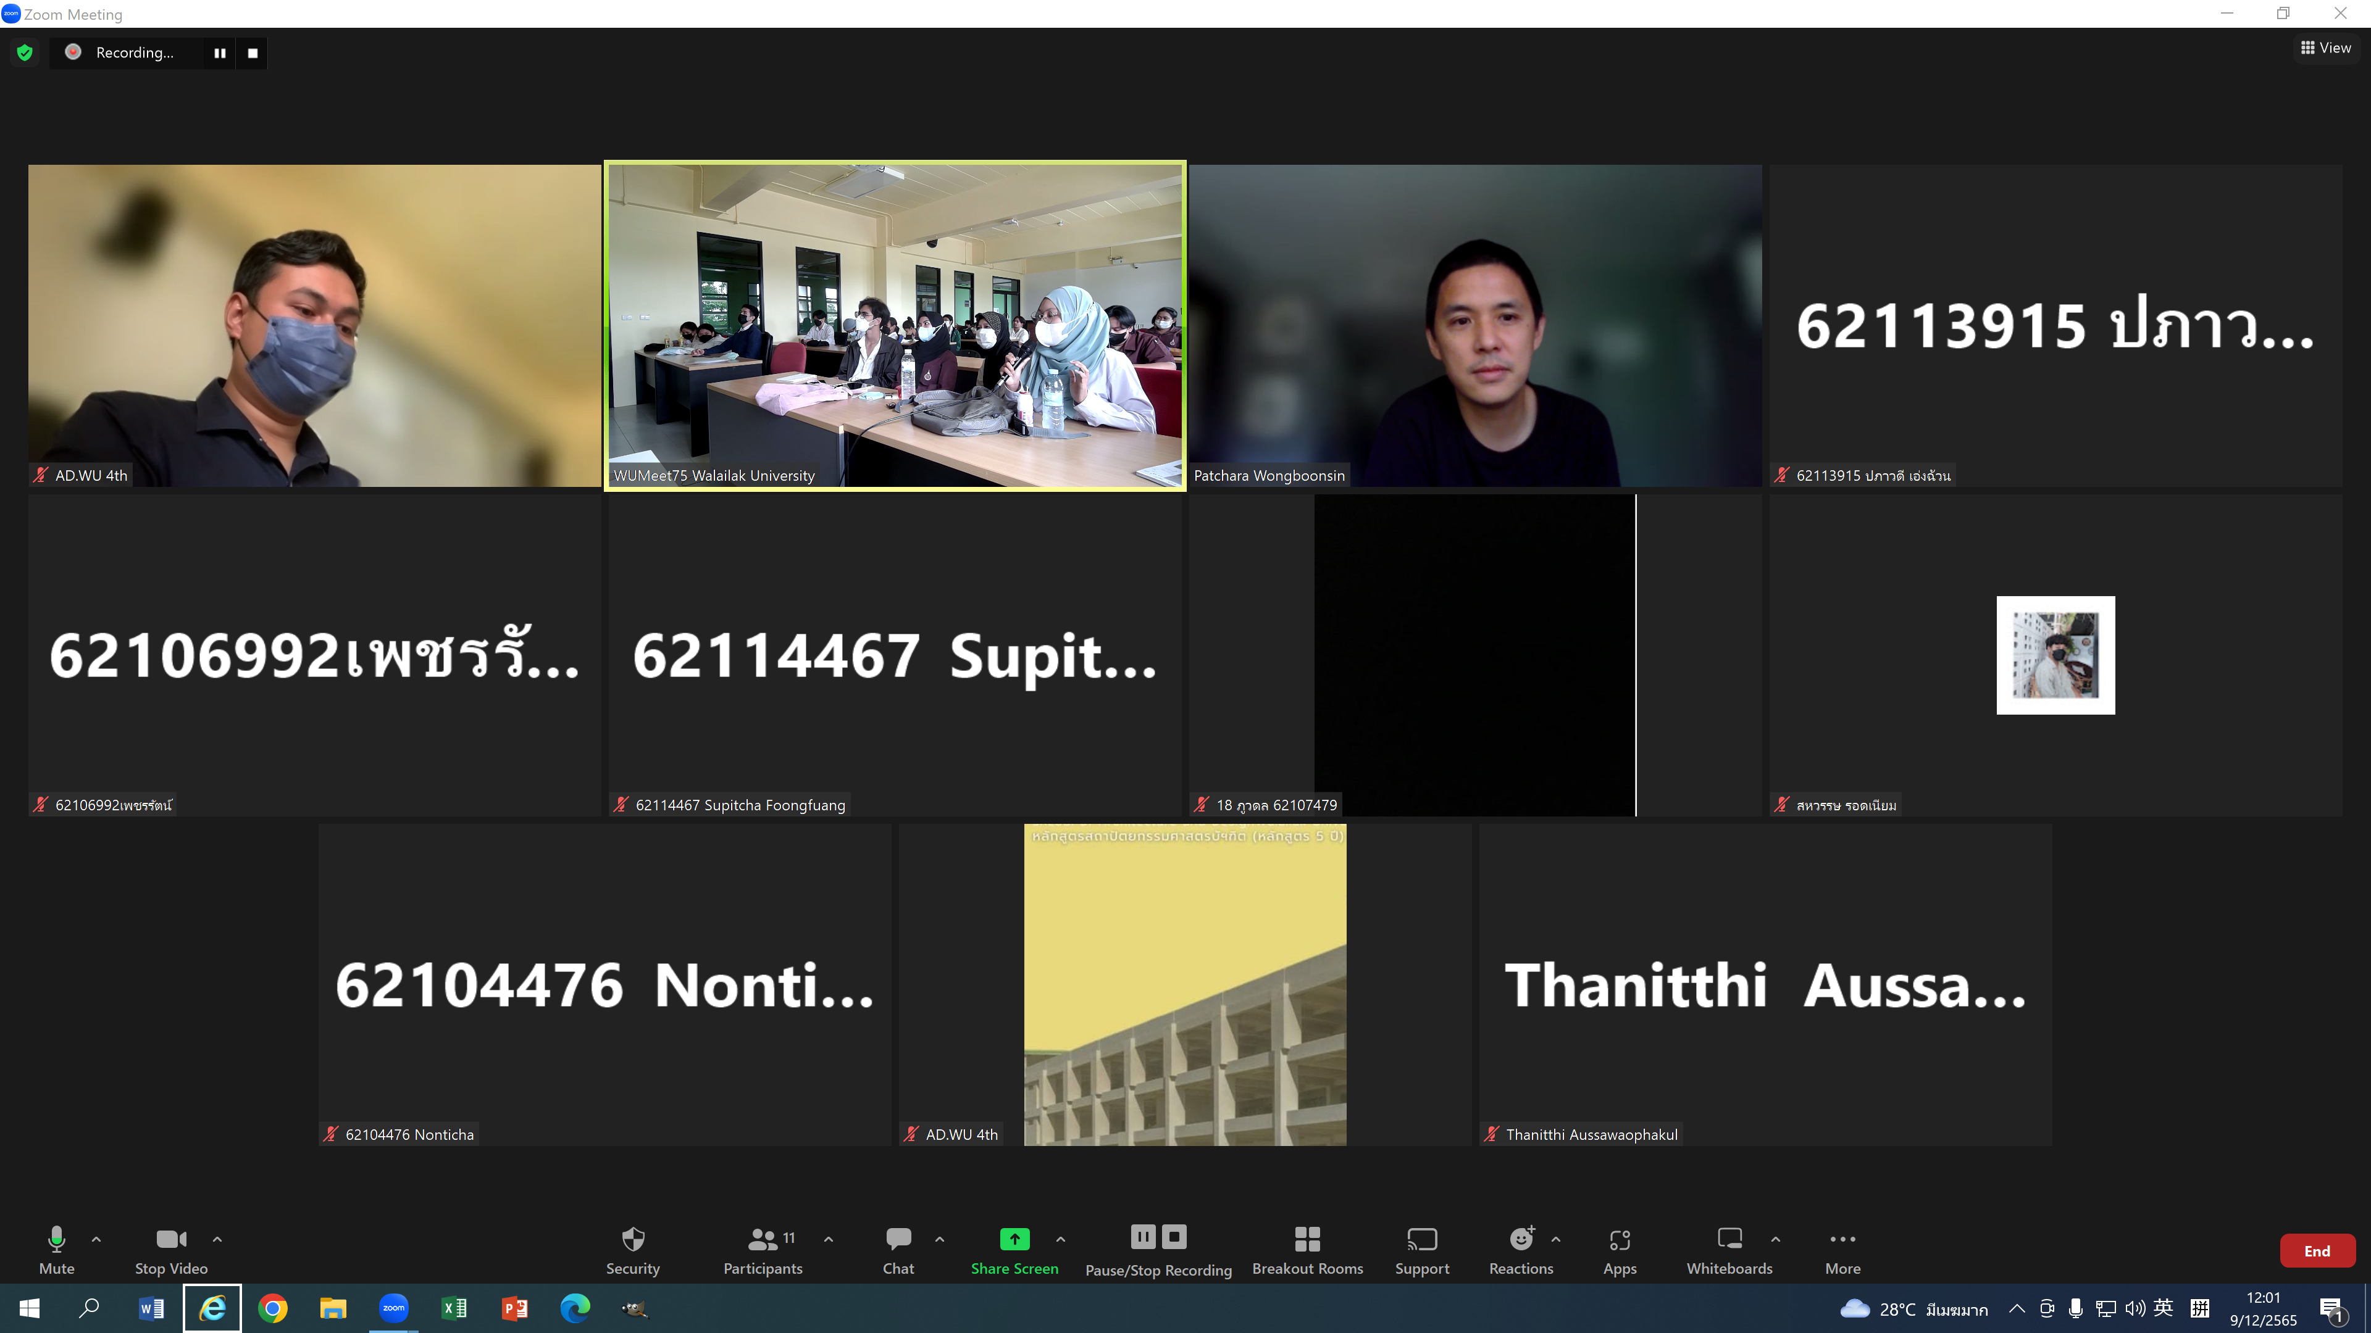Open Breakout Rooms

(x=1307, y=1249)
